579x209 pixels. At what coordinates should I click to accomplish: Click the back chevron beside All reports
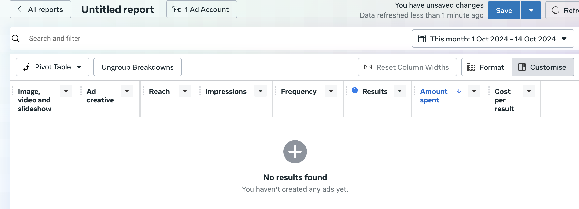(x=19, y=9)
